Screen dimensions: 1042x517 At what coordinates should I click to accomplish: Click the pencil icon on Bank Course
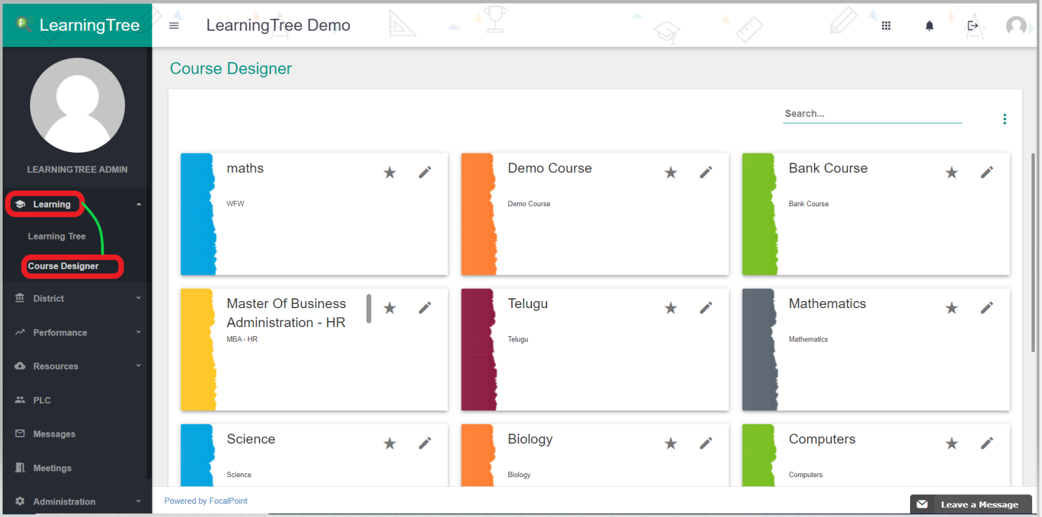[x=986, y=172]
